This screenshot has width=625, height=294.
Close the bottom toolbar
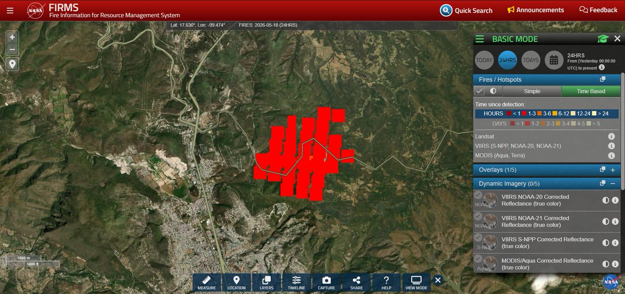coord(438,280)
